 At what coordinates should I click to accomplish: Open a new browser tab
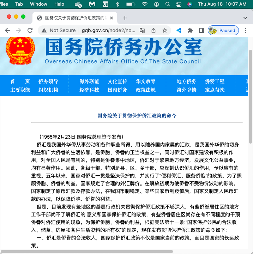tap(125, 18)
